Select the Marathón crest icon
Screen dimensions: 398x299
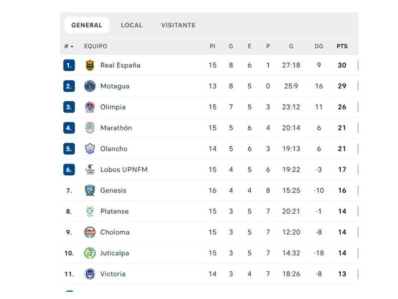click(x=89, y=128)
